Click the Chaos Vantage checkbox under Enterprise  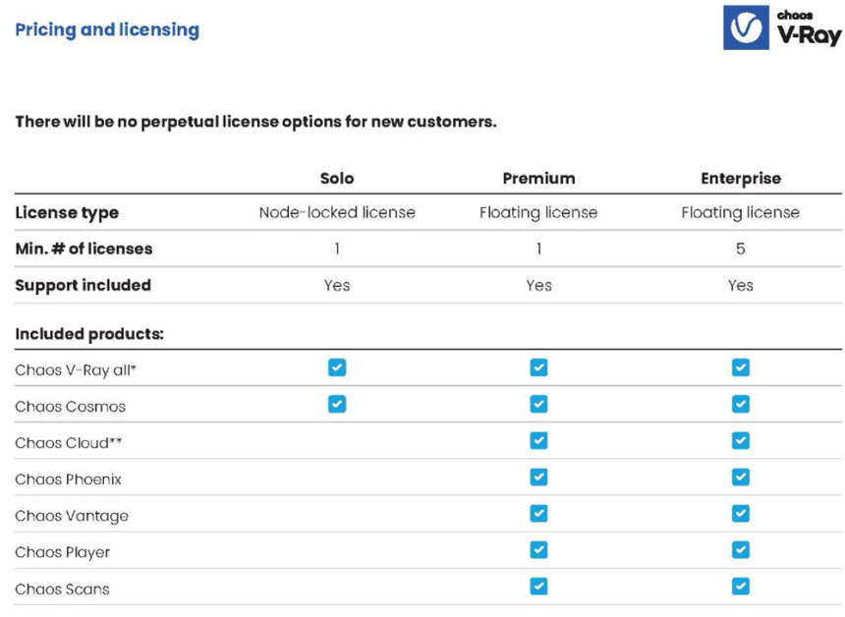741,514
